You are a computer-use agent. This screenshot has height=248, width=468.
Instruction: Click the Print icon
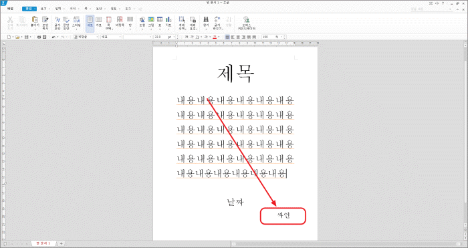[x=39, y=37]
